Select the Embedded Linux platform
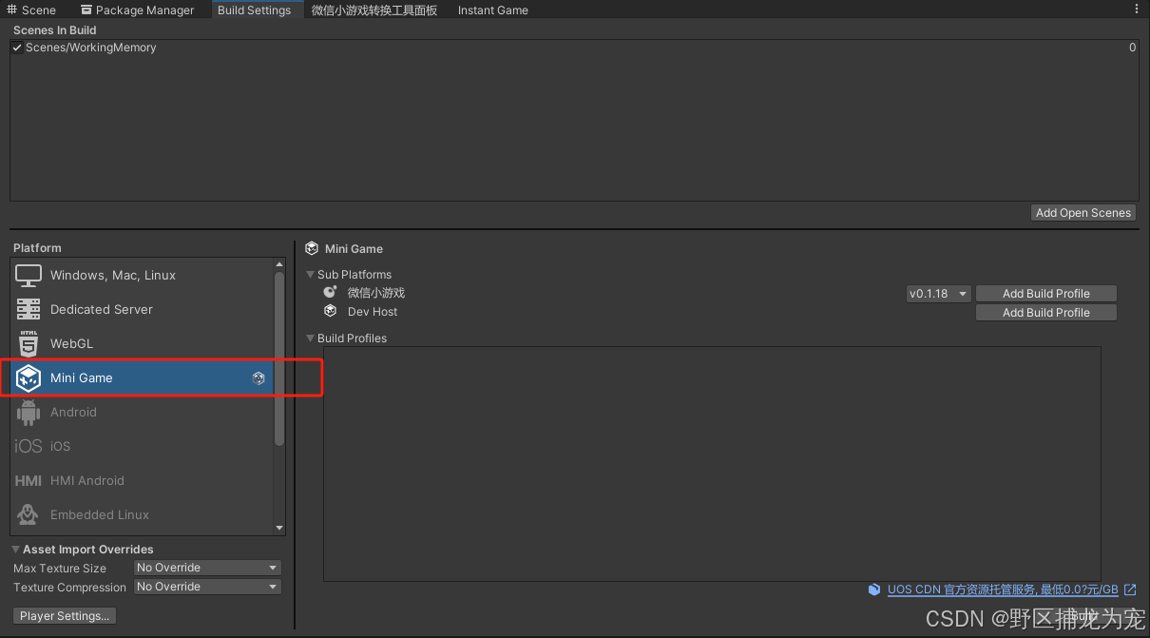1150x638 pixels. 142,514
